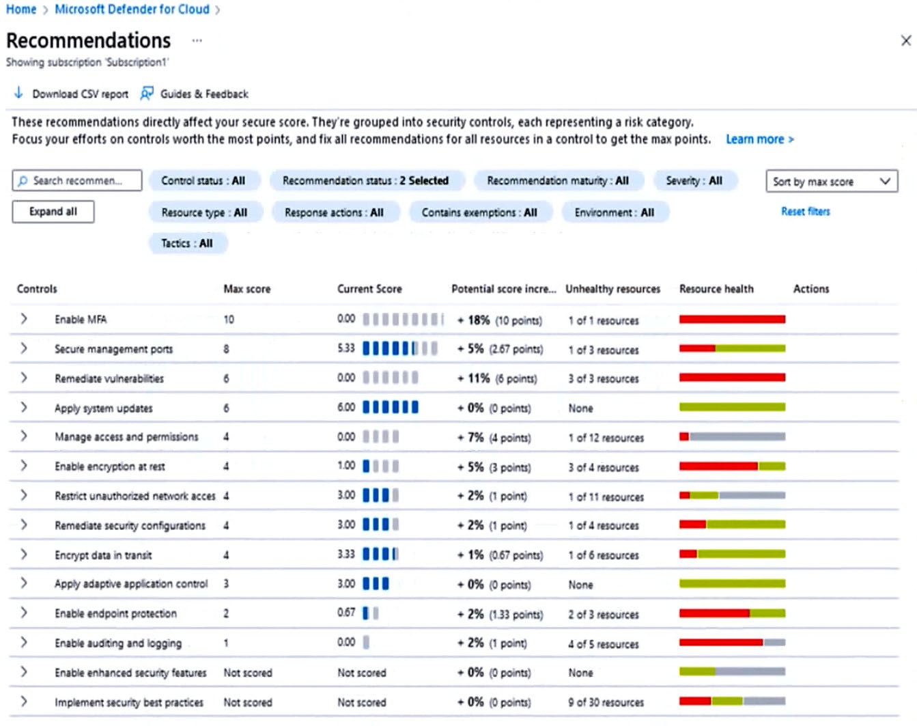Click the Enable MFA resource health bar
Viewport: 917px width, 726px height.
731,319
